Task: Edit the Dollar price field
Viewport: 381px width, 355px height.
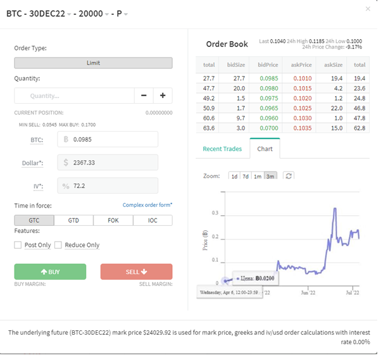Action: click(x=108, y=163)
